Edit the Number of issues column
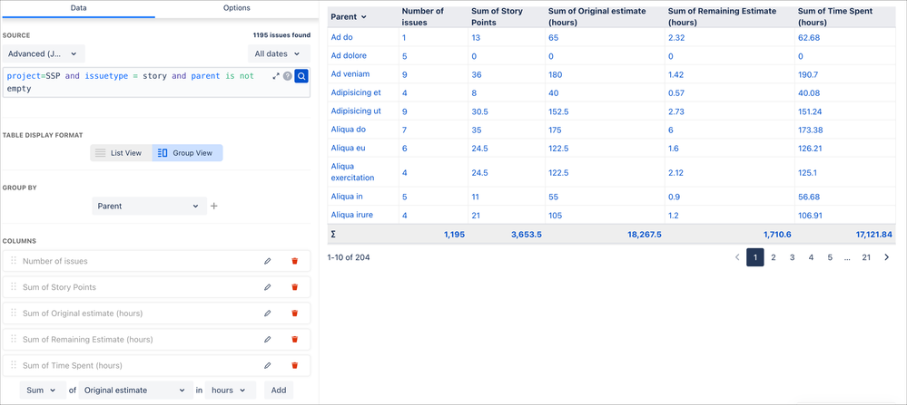 pyautogui.click(x=267, y=261)
